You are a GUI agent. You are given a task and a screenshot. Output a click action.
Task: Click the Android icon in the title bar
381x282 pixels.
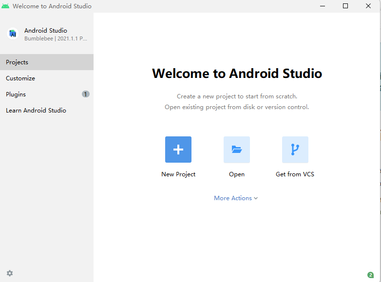5,6
